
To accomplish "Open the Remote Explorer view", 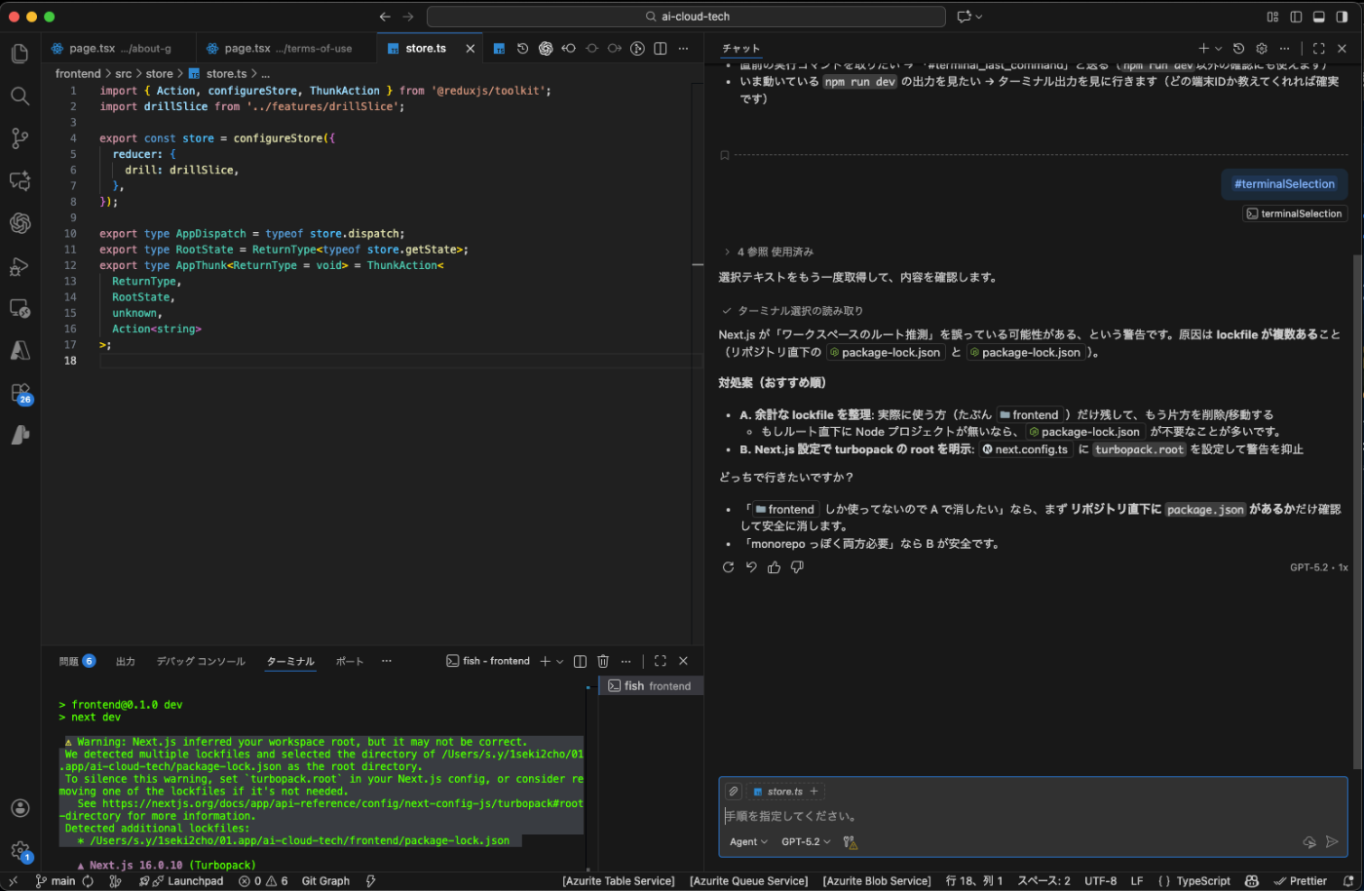I will tap(19, 308).
